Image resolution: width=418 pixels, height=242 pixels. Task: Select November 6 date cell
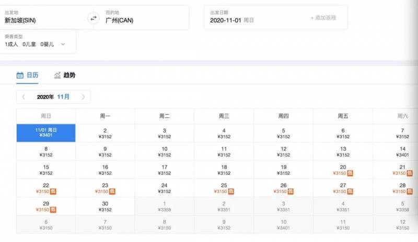343,133
